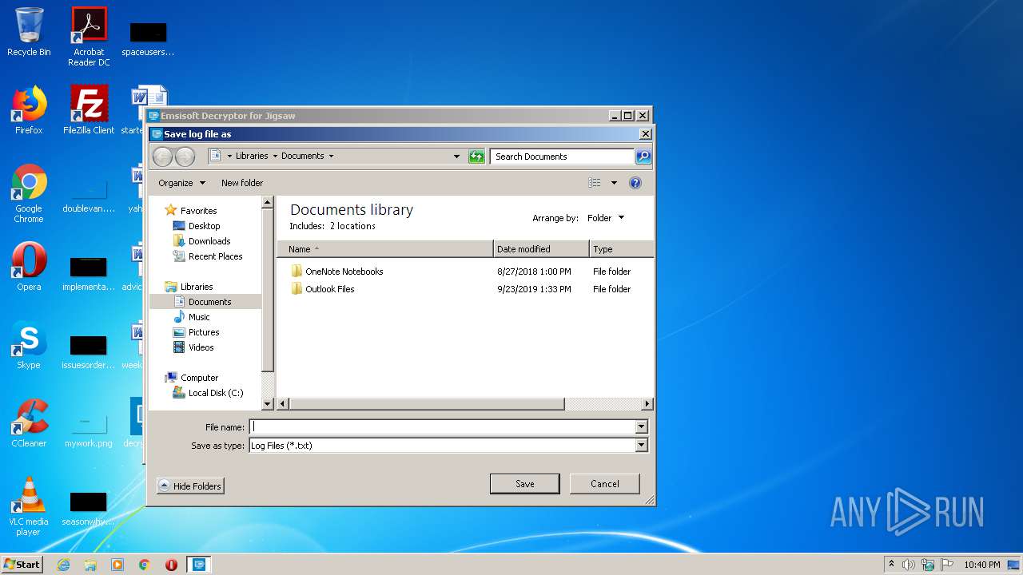This screenshot has height=575, width=1023.
Task: Expand the File name dropdown arrow
Action: tap(641, 427)
